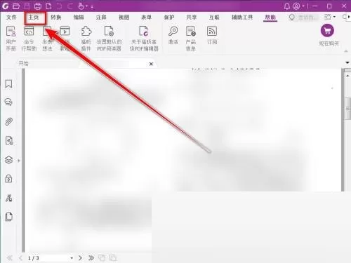Open the Attachments paperclip panel
The height and width of the screenshot is (263, 351).
(x=8, y=121)
